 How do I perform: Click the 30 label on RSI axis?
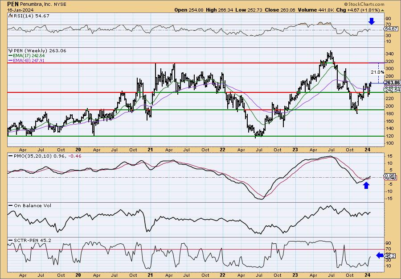point(388,36)
